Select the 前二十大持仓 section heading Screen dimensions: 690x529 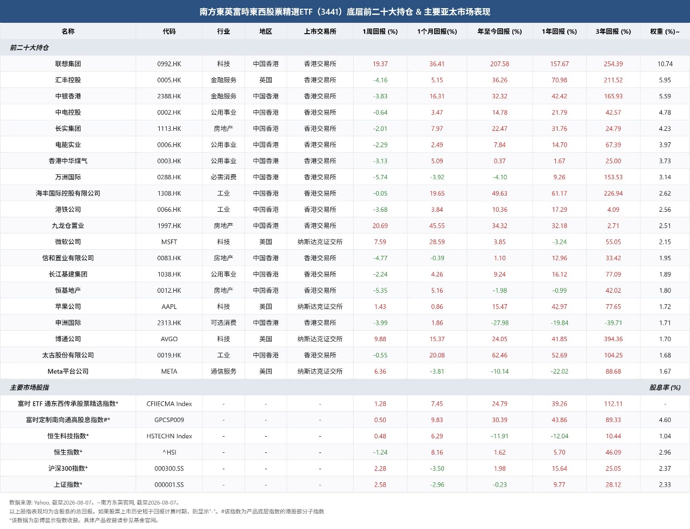click(29, 48)
